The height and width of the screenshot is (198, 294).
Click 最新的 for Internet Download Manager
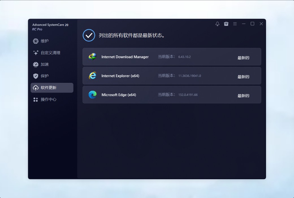pos(243,58)
